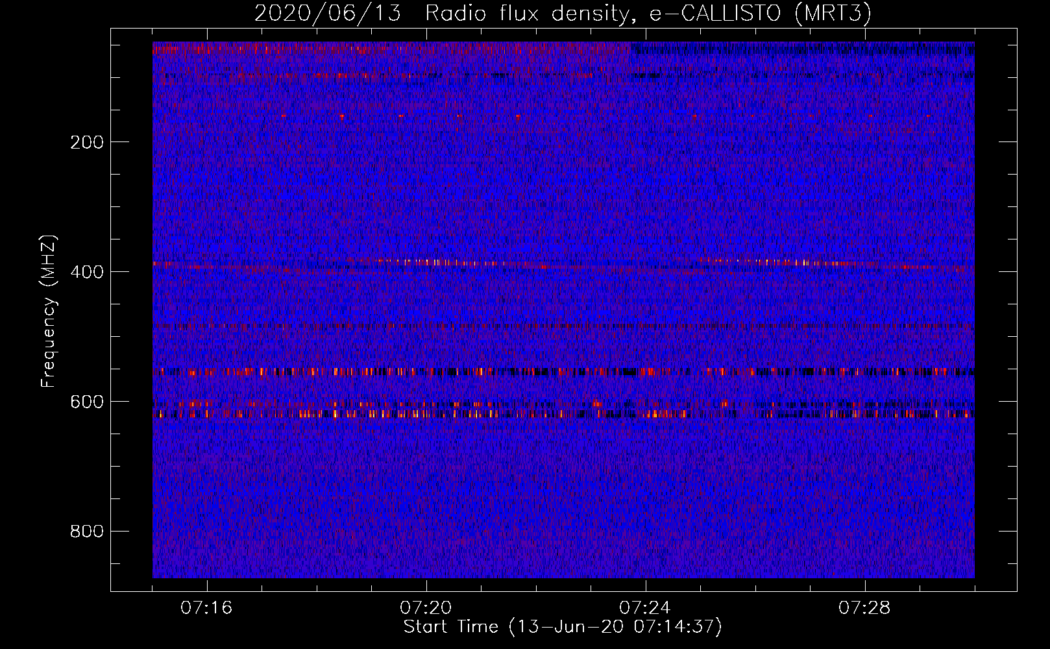Image resolution: width=1050 pixels, height=649 pixels.
Task: Click the 07:24 time tick label
Action: pyautogui.click(x=645, y=608)
